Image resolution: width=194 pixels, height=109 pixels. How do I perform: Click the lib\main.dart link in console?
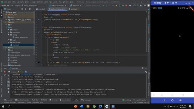[x=27, y=74]
